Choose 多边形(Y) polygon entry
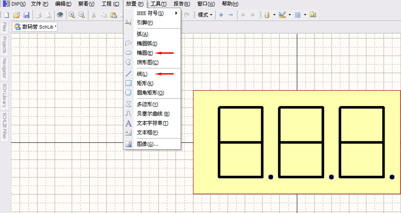The height and width of the screenshot is (213, 401). (x=152, y=104)
